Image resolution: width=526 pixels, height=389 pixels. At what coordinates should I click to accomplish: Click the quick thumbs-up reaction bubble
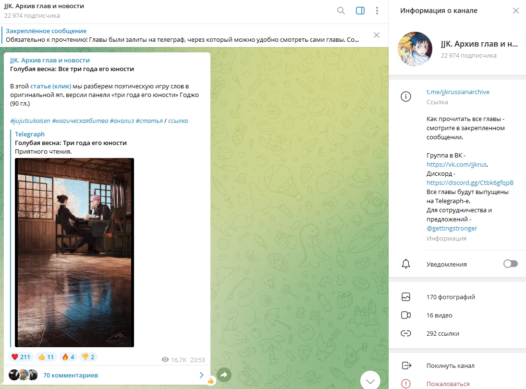pyautogui.click(x=211, y=381)
